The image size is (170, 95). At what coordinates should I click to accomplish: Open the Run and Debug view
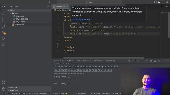[x=3, y=26]
